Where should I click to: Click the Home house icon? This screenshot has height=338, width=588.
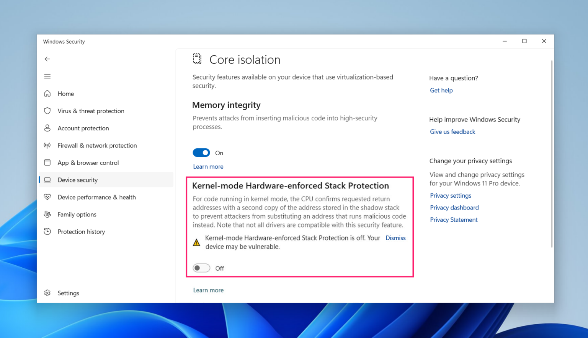[x=47, y=94]
